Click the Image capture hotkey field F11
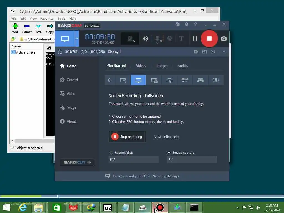The height and width of the screenshot is (213, 284). point(192,160)
